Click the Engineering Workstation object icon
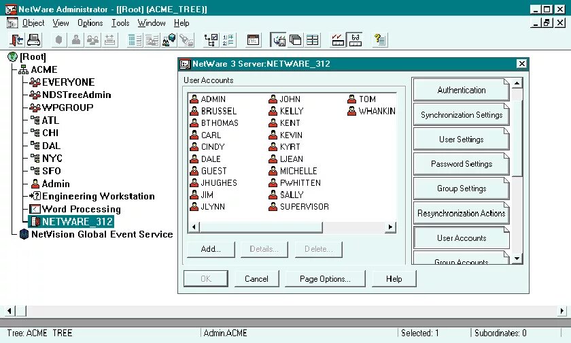The width and height of the screenshot is (571, 343). pyautogui.click(x=35, y=196)
